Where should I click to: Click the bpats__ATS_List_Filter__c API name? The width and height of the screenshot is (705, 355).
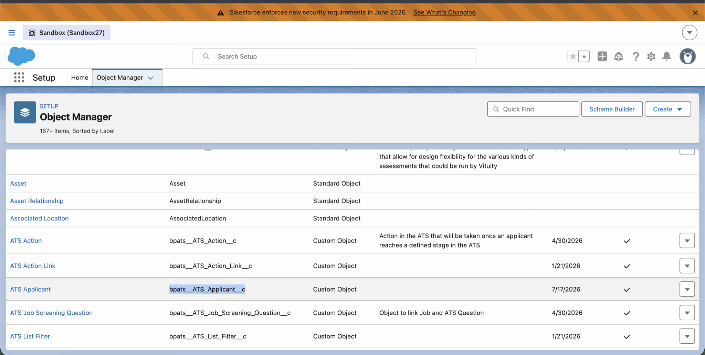pyautogui.click(x=208, y=336)
